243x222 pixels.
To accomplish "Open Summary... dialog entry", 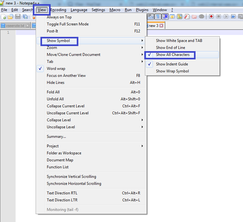I will pyautogui.click(x=91, y=137).
